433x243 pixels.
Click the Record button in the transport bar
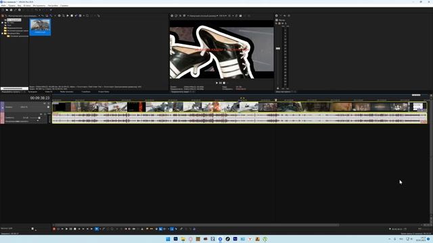coord(54,229)
